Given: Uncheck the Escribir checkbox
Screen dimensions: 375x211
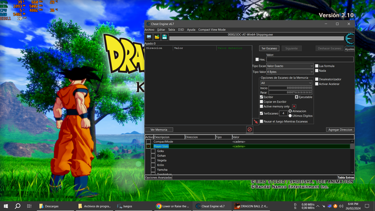Looking at the screenshot, I should tap(261, 97).
